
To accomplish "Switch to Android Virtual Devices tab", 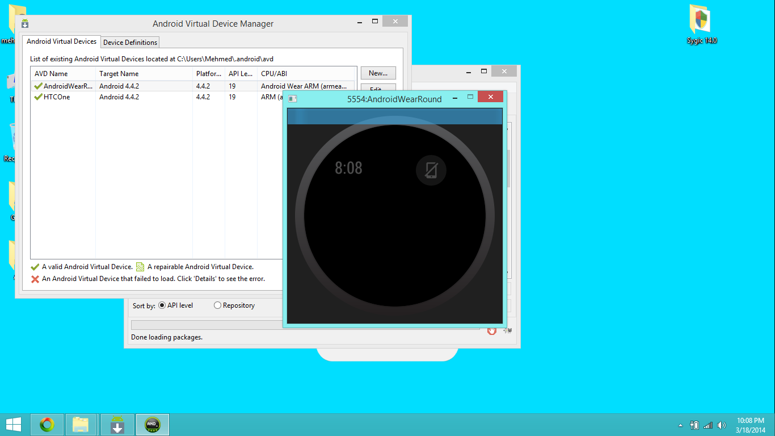I will point(61,41).
